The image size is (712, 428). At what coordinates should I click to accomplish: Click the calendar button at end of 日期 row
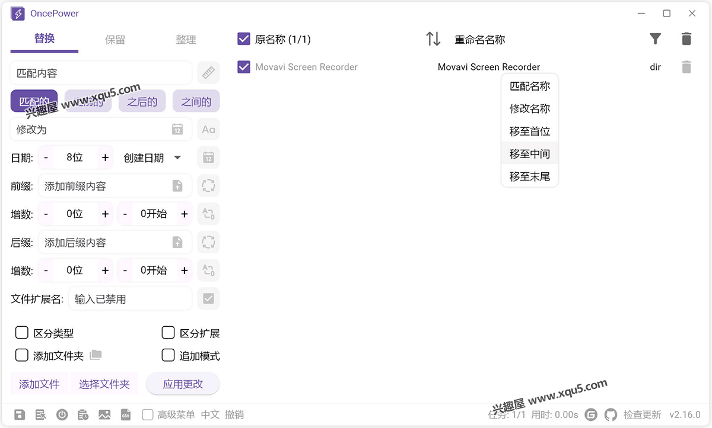208,157
